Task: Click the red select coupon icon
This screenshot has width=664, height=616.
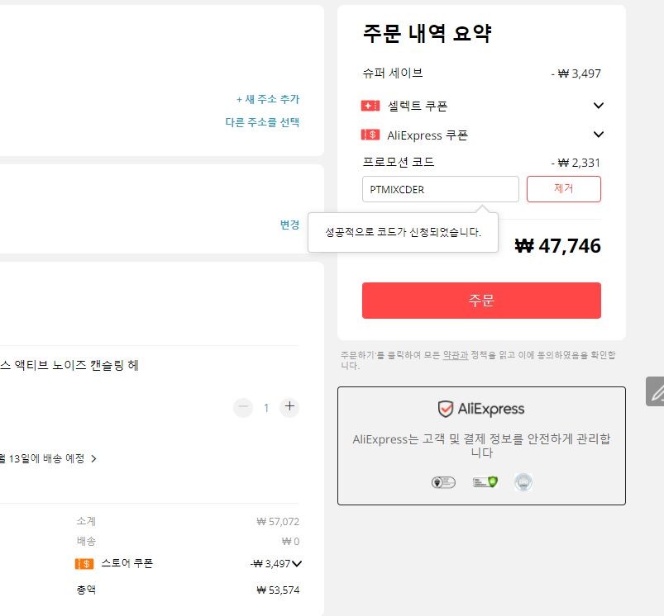Action: (370, 105)
